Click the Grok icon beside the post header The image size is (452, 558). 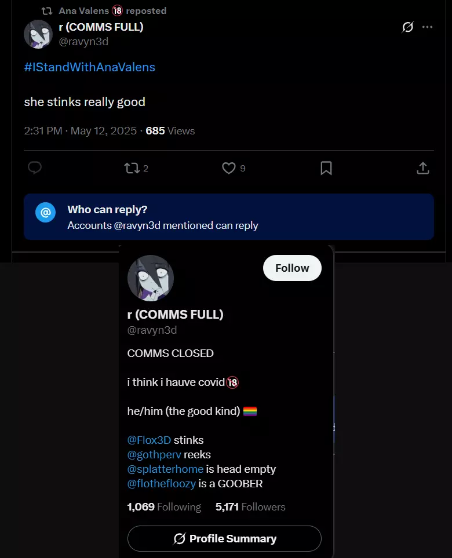[407, 27]
